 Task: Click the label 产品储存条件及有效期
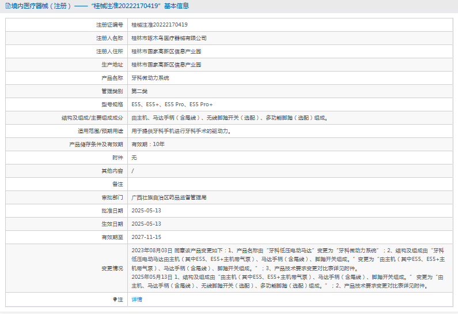[96, 144]
